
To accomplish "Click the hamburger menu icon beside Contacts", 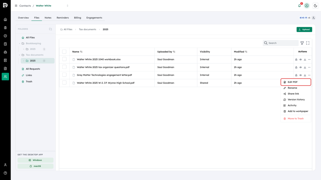I will [x=16, y=6].
